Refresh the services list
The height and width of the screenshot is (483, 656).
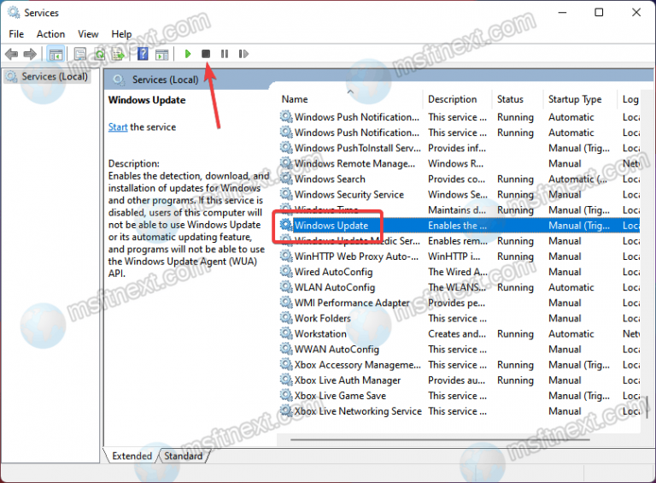click(100, 54)
